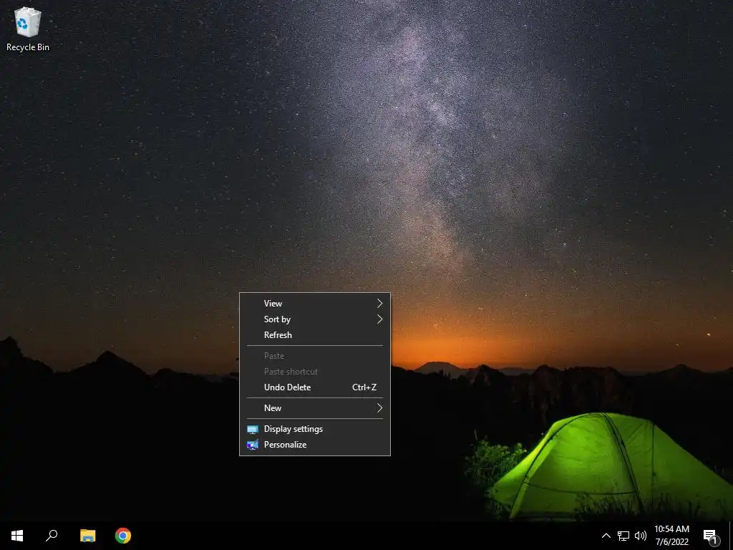Click the Personalize menu icon
This screenshot has height=550, width=733.
[x=253, y=445]
